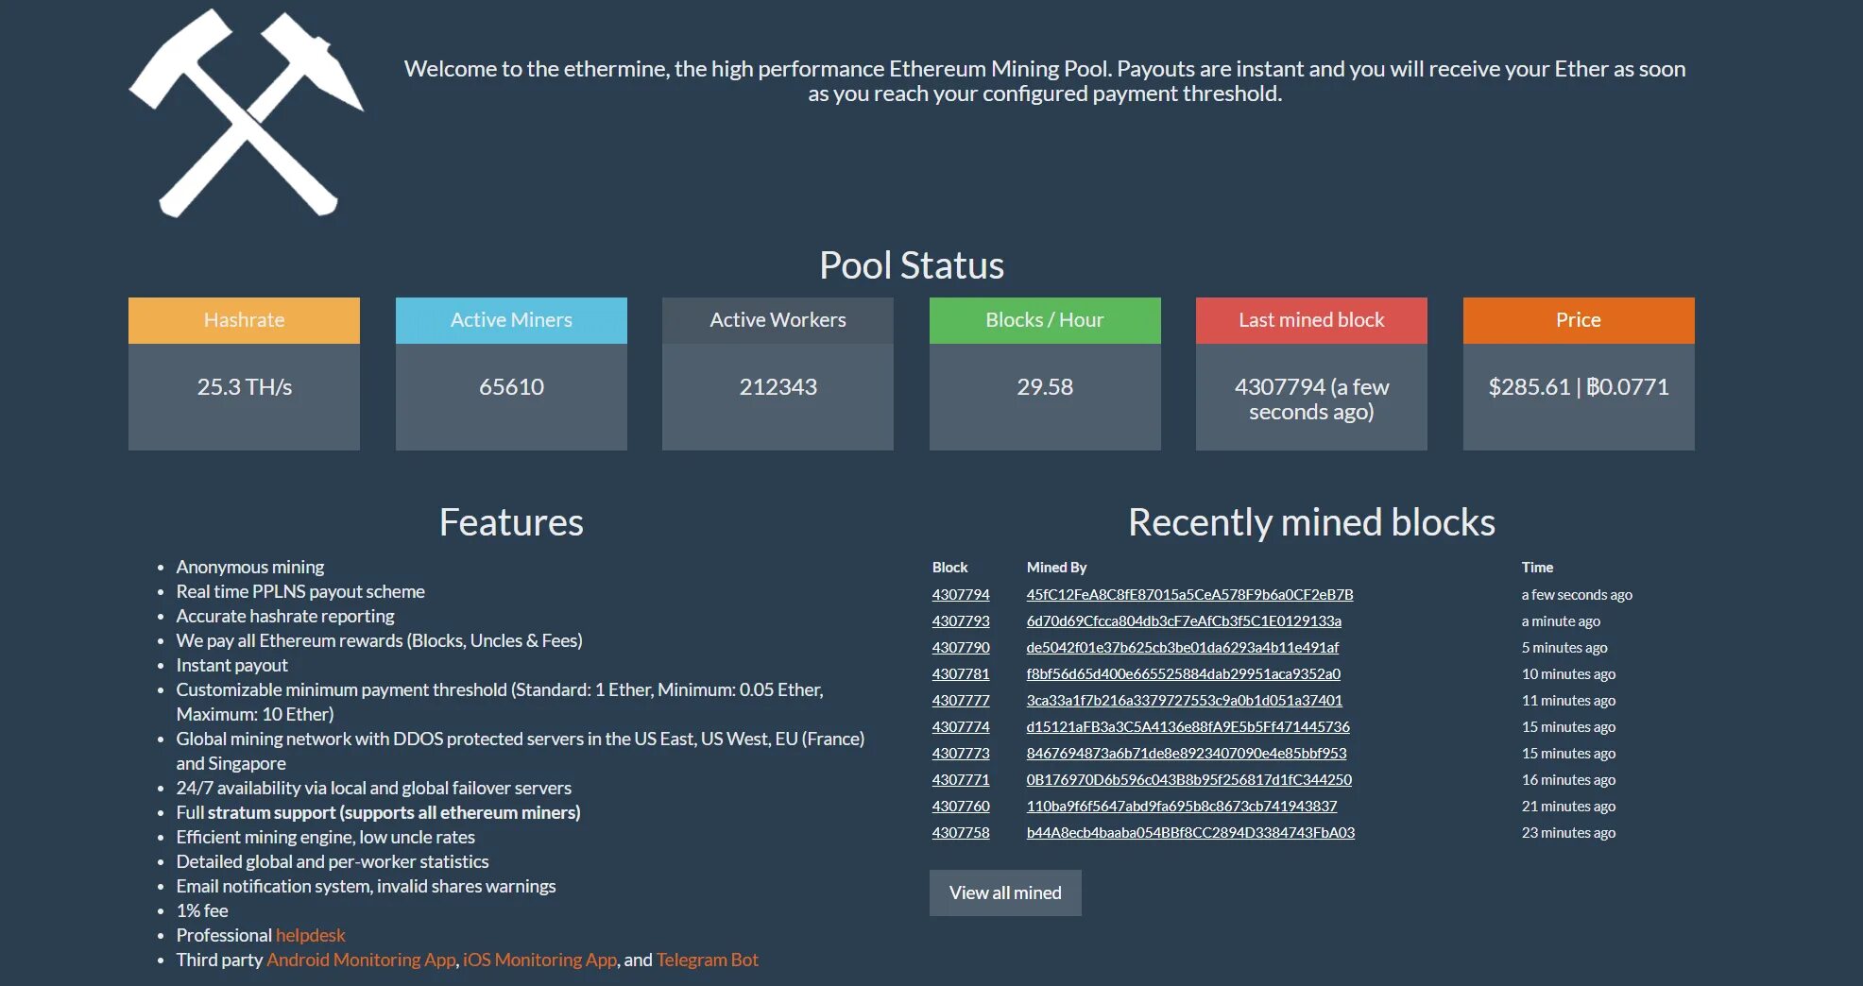Open miner address 110ba9f6f5647abd9fa695b8c8673cb741943837
Viewport: 1863px width, 986px height.
click(1182, 807)
